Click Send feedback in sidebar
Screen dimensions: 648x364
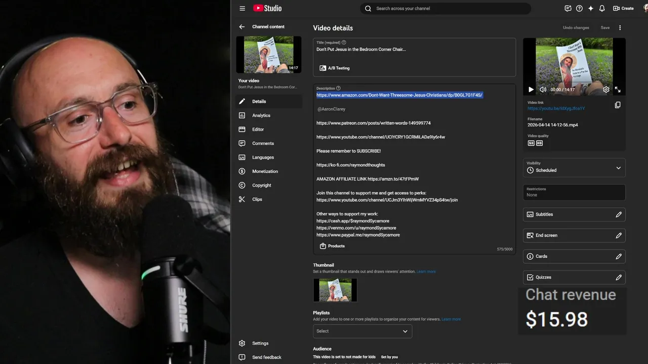tap(269, 357)
